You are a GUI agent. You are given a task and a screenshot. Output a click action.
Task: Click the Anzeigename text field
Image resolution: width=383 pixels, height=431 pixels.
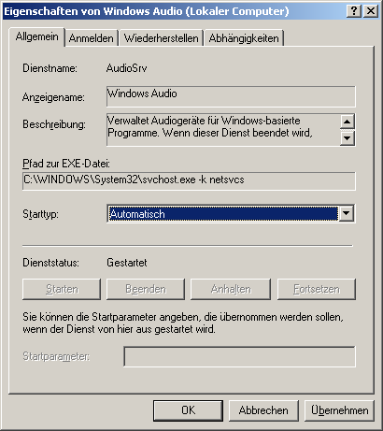coord(231,96)
